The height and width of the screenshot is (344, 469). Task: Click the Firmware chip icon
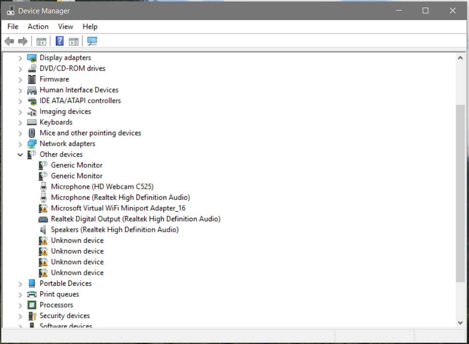click(x=32, y=79)
